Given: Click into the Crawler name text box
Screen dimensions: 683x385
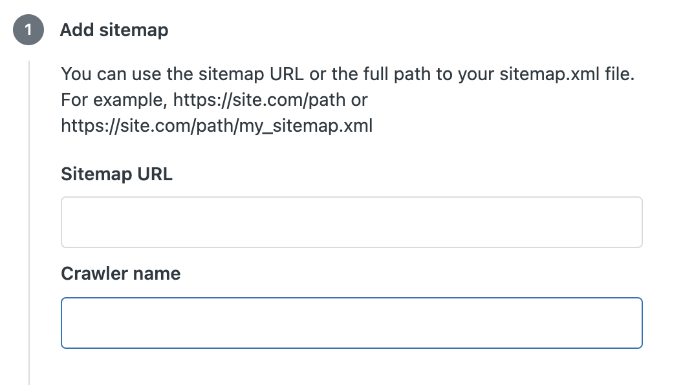Looking at the screenshot, I should (351, 323).
